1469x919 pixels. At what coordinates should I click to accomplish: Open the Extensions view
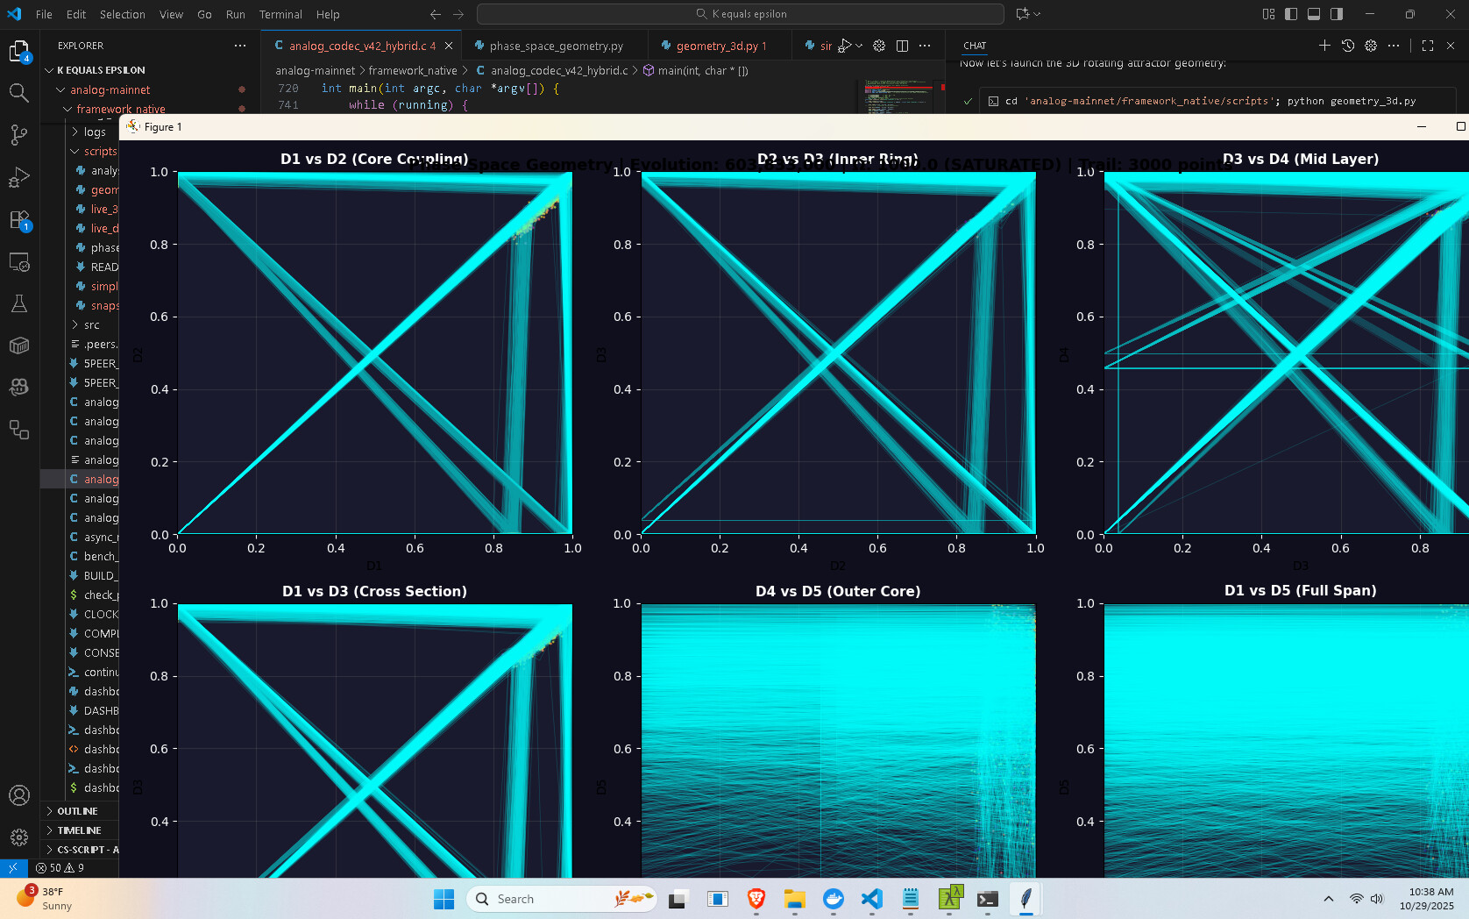18,220
